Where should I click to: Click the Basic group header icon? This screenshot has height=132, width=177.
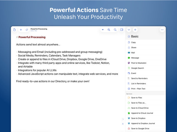coord(129,36)
